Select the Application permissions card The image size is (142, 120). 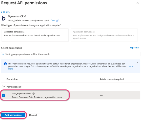(104, 35)
